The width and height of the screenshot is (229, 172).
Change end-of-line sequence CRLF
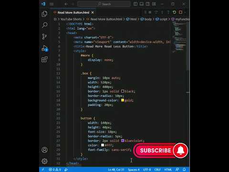(157, 170)
